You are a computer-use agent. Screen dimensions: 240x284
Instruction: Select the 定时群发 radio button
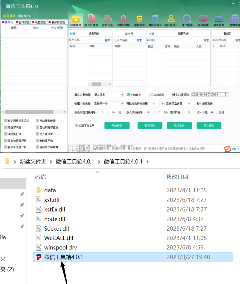tap(152, 95)
